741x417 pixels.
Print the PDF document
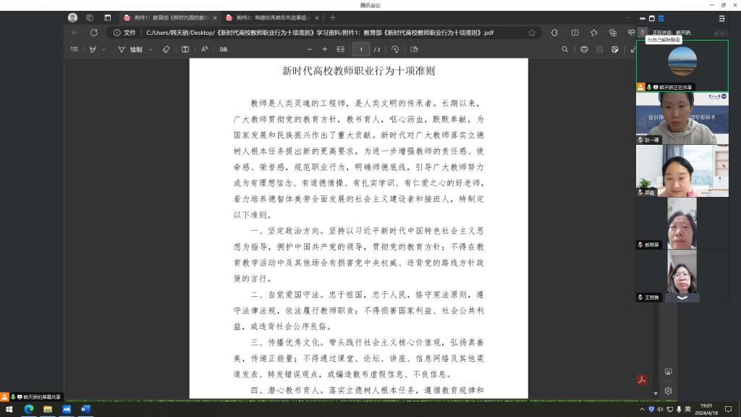click(584, 49)
